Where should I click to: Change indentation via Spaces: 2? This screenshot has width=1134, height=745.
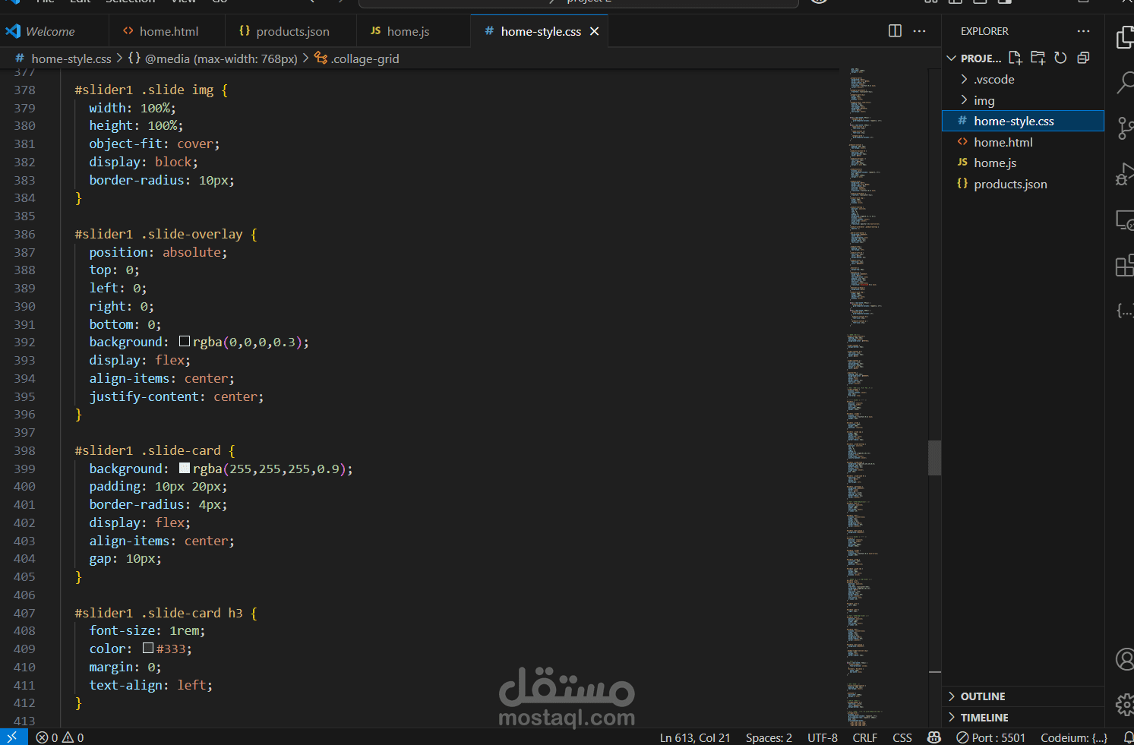tap(769, 737)
